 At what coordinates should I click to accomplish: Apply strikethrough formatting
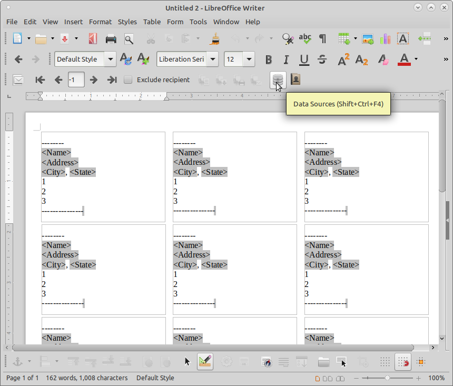pyautogui.click(x=322, y=59)
